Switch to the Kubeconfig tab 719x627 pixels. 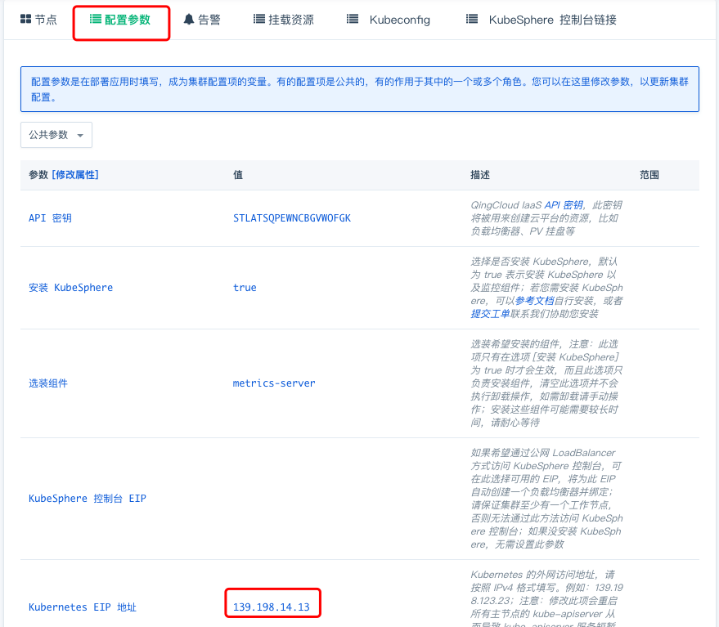[x=399, y=20]
